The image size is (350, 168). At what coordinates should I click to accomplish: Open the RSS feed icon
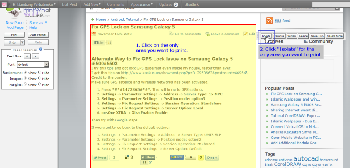(269, 20)
